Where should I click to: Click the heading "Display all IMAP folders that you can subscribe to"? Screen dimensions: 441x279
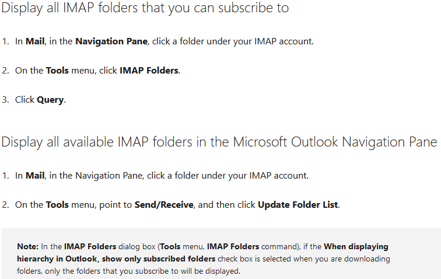pos(145,9)
